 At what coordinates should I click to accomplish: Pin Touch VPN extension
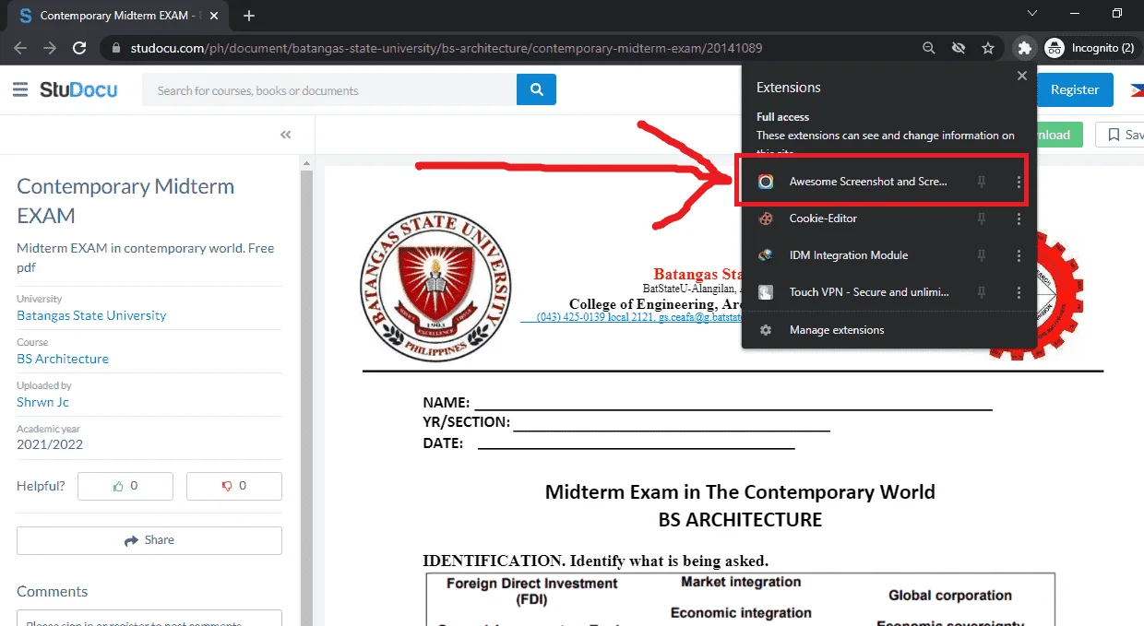(x=982, y=292)
